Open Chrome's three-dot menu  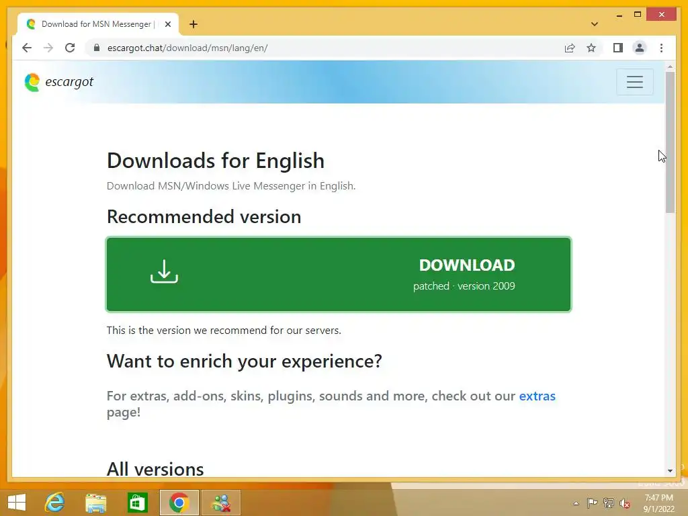[x=661, y=48]
